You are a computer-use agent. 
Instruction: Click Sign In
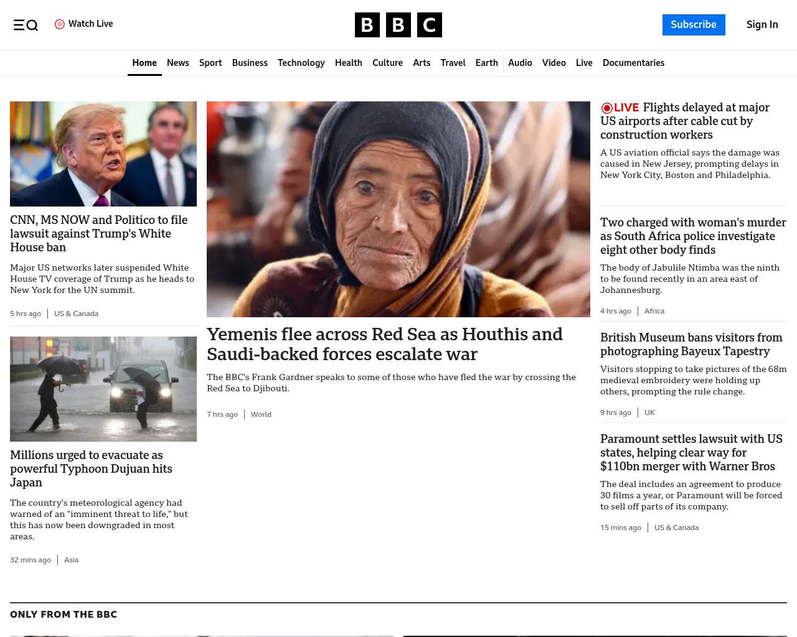[762, 25]
